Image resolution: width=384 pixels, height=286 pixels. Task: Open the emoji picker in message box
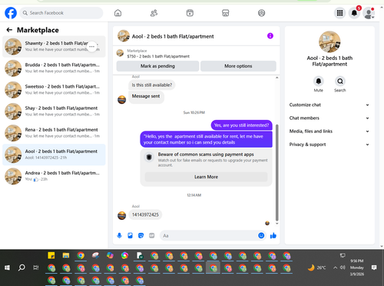tap(261, 235)
